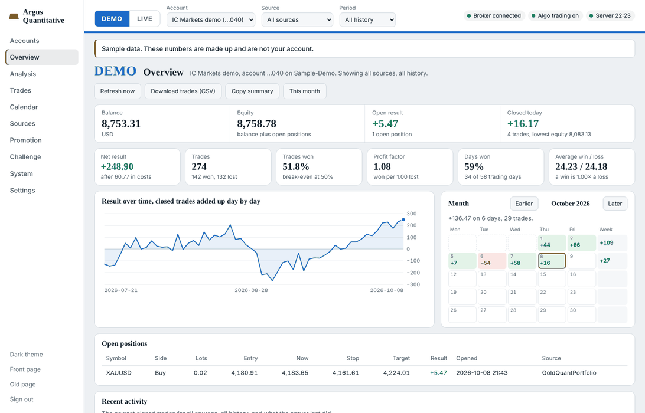
Task: Show the Earlier month in calendar
Action: (x=524, y=204)
